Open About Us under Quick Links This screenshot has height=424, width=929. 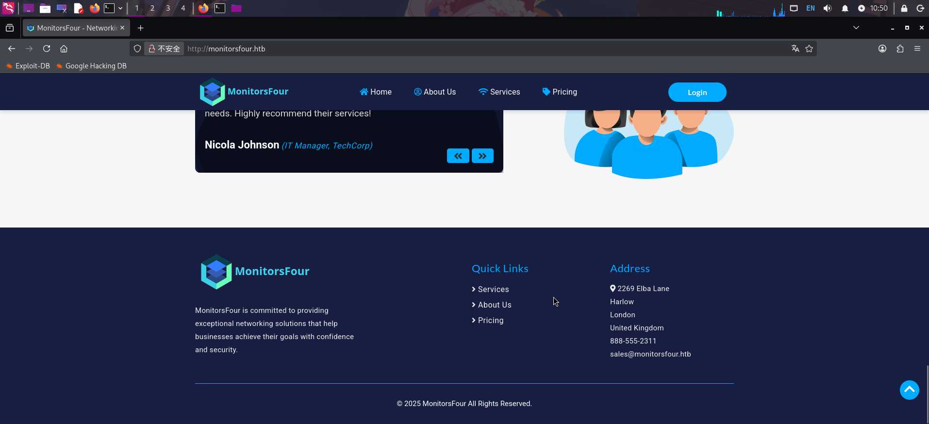[492, 305]
